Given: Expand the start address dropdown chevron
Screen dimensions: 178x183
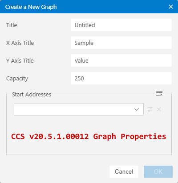Looking at the screenshot, I should tap(137, 109).
